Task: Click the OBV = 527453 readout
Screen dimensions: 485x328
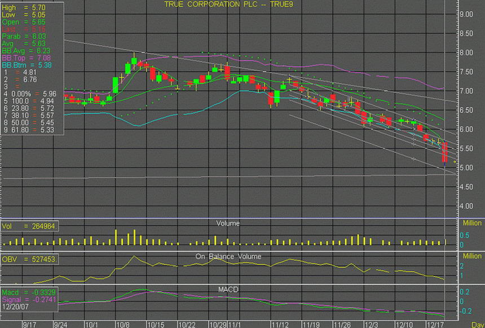Action: point(29,260)
